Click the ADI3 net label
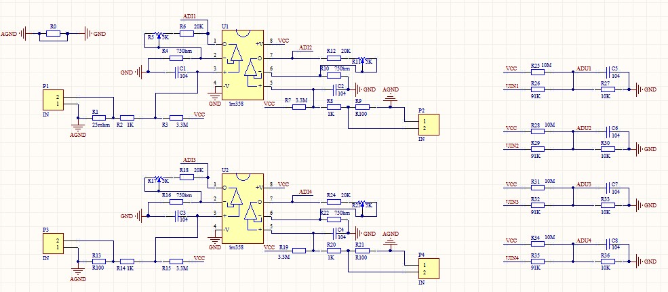668x292 pixels. [190, 160]
